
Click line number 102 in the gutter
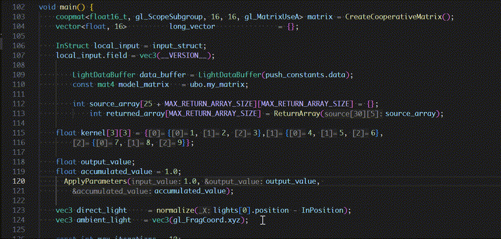click(x=19, y=7)
